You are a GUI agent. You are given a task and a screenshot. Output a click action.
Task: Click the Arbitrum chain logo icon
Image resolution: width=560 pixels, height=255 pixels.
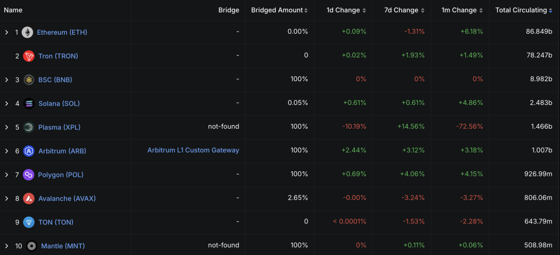29,151
